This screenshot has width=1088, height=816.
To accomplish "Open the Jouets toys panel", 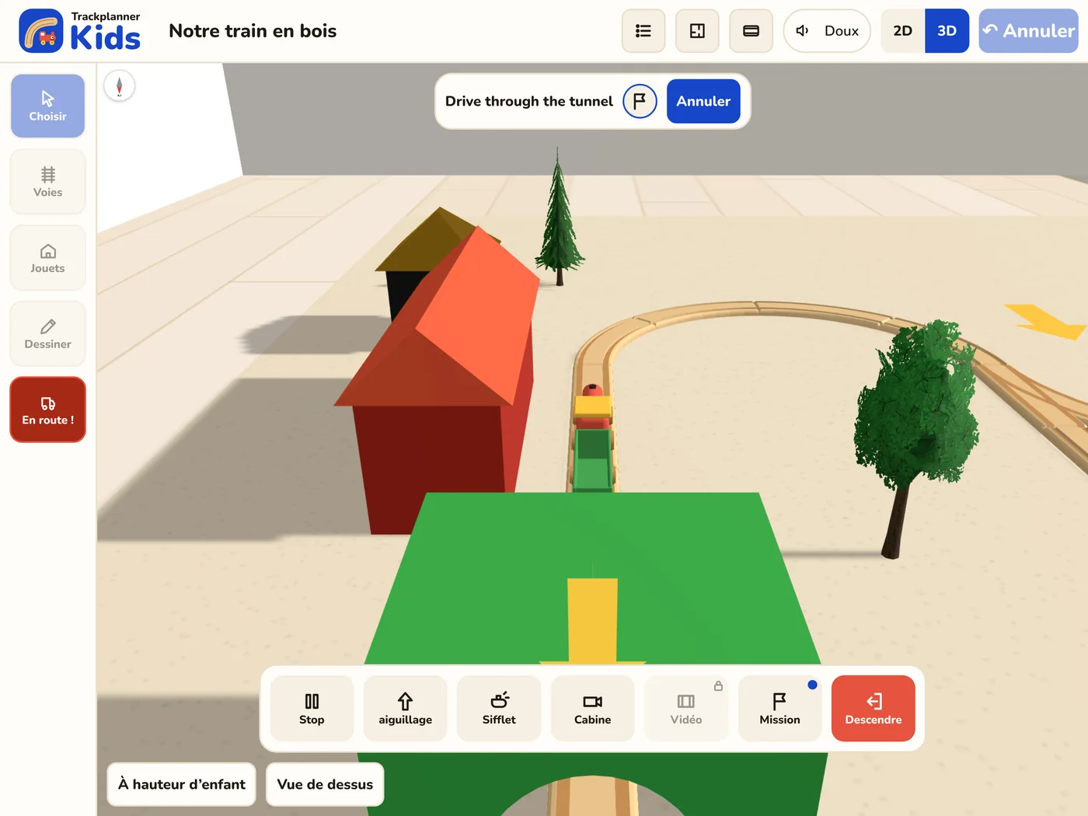I will (47, 258).
